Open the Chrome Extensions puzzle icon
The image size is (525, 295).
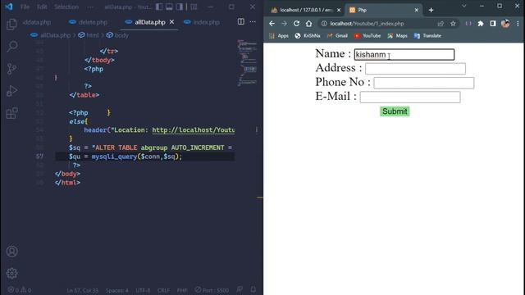pos(481,24)
